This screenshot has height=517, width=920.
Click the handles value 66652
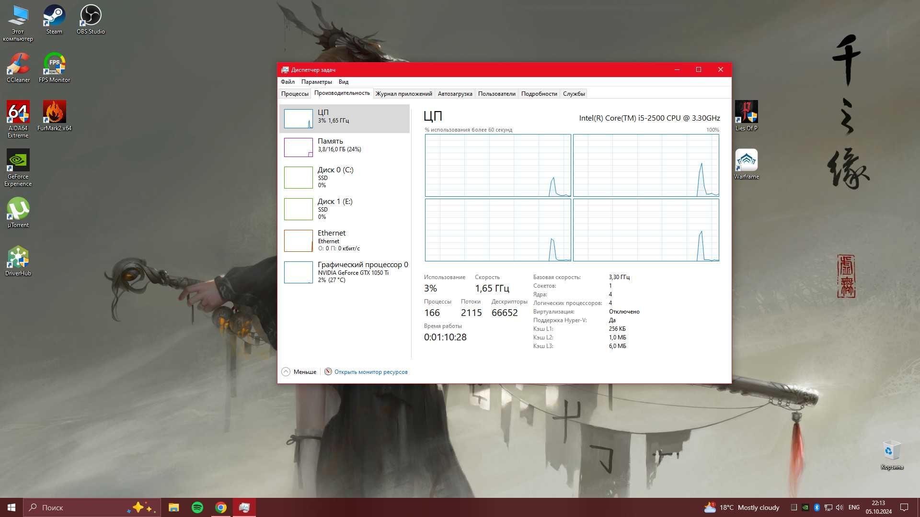(505, 313)
